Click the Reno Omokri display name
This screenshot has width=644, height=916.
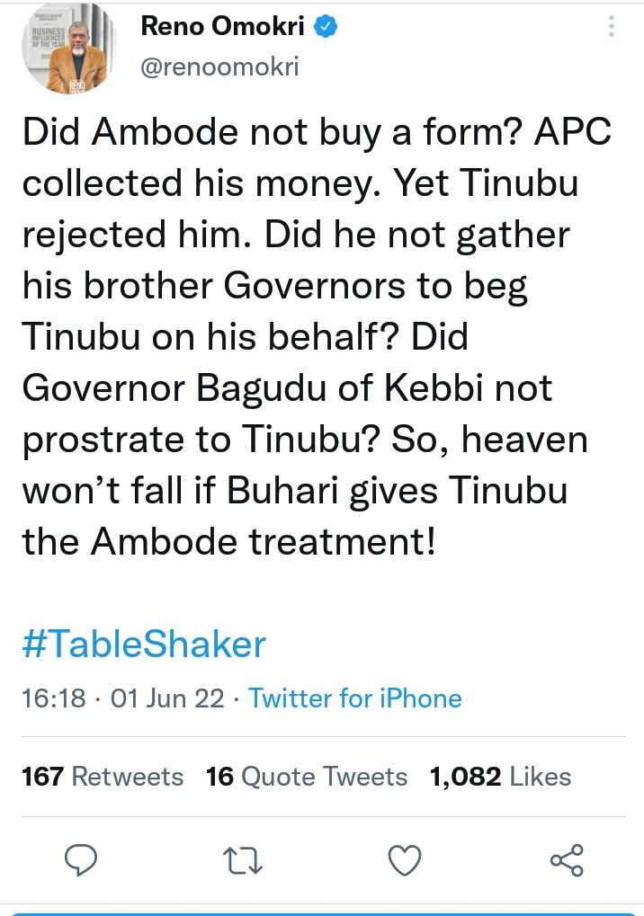(x=224, y=28)
